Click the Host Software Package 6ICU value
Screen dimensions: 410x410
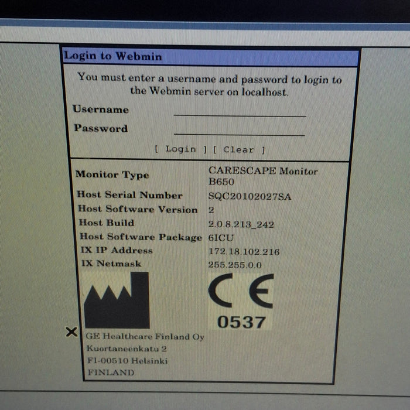click(x=221, y=238)
